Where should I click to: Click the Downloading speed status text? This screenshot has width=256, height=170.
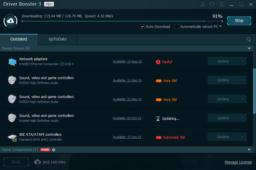[67, 16]
